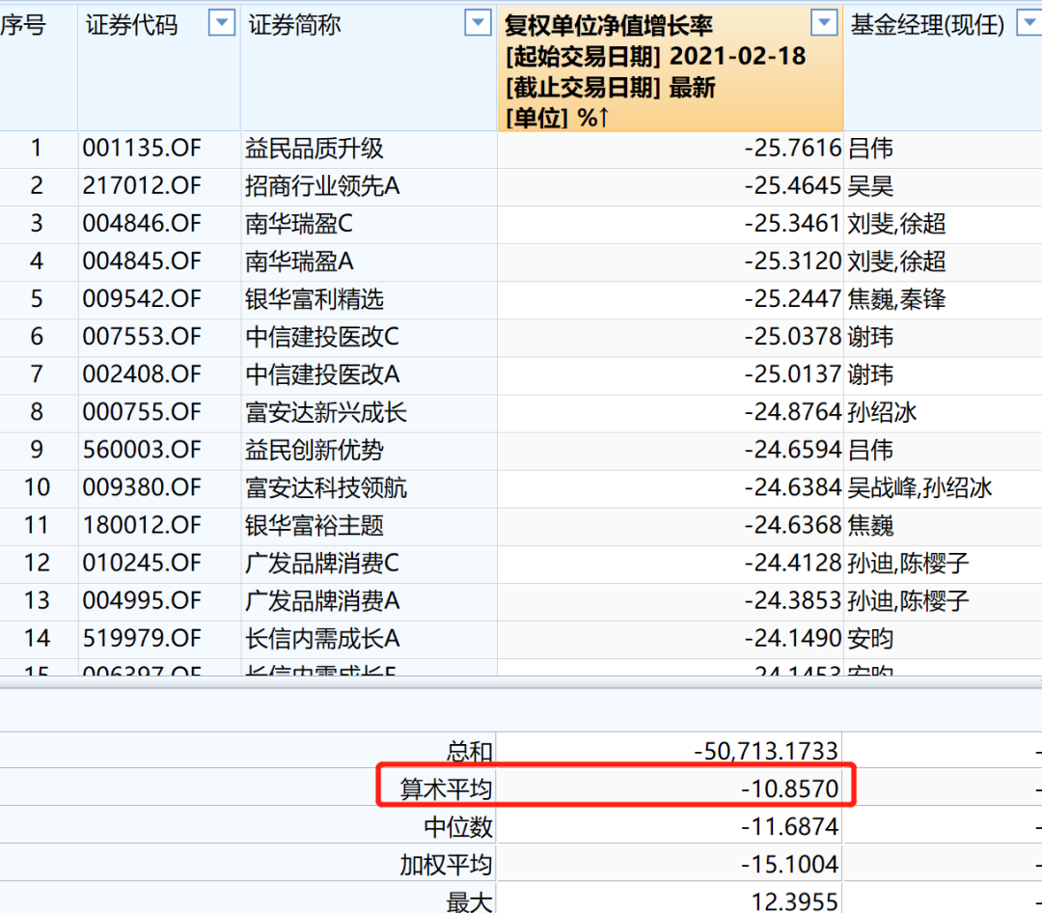The width and height of the screenshot is (1042, 913).
Task: Select row number 1
Action: (x=37, y=149)
